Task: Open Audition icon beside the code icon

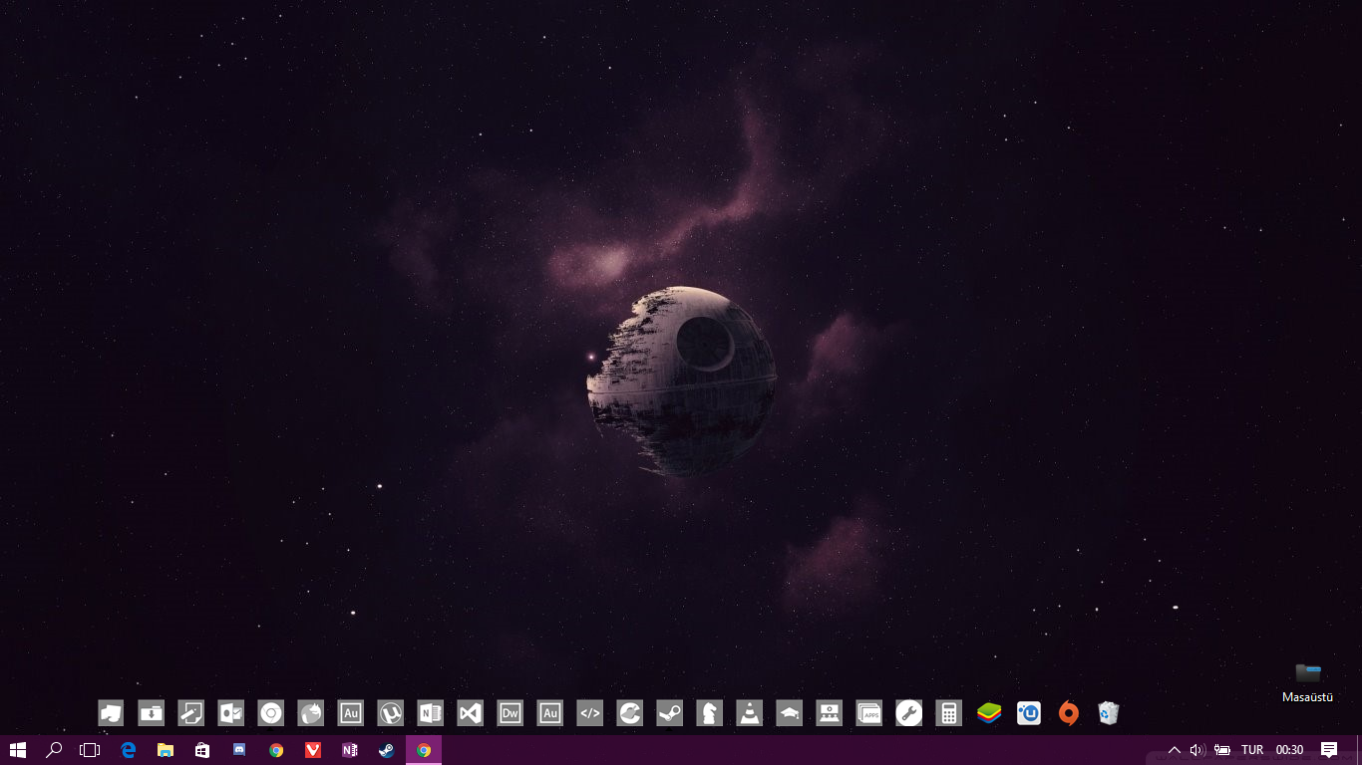Action: click(549, 712)
